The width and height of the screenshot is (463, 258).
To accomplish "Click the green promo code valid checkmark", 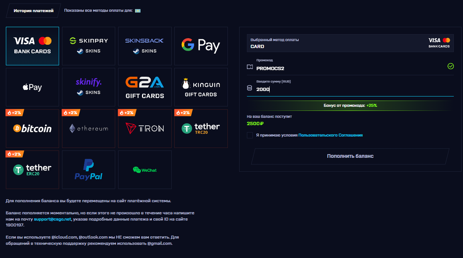I will (451, 66).
